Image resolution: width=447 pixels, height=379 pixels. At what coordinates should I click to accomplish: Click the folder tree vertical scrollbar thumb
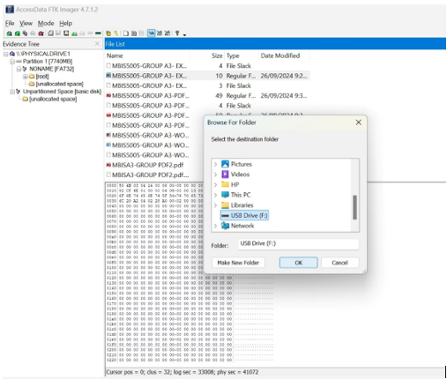(354, 207)
